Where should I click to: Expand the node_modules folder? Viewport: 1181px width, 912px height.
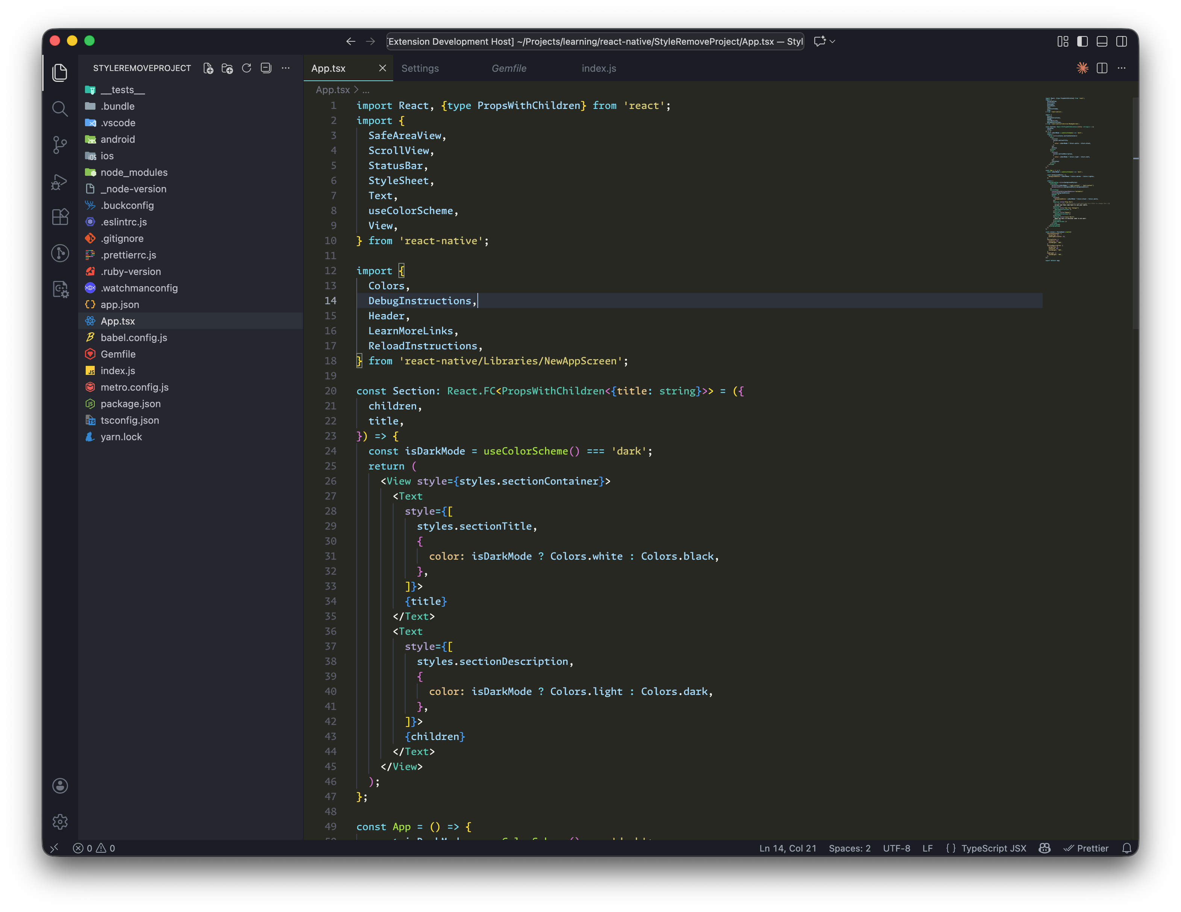click(x=133, y=172)
